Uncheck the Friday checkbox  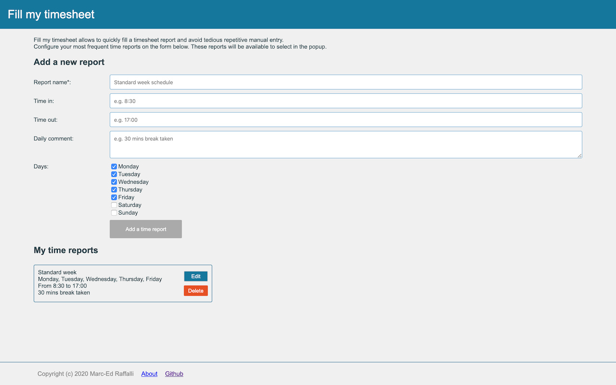[x=114, y=197]
